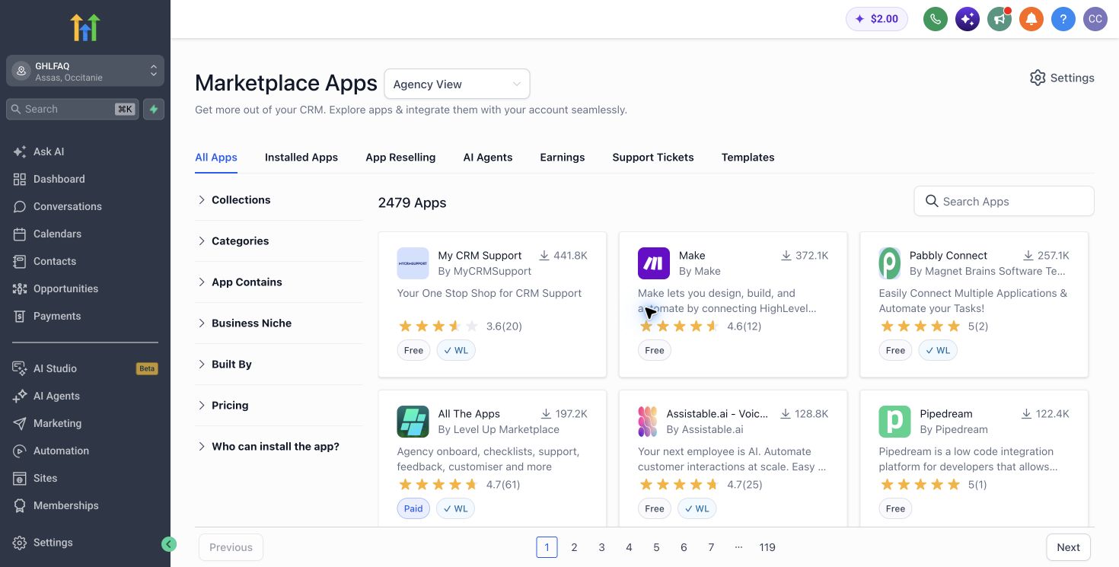Open the megaphone announcements icon

pyautogui.click(x=999, y=19)
